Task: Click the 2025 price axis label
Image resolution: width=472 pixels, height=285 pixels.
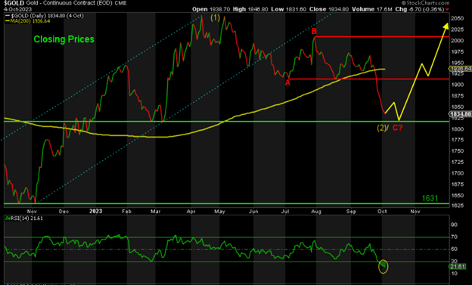Action: coord(457,29)
